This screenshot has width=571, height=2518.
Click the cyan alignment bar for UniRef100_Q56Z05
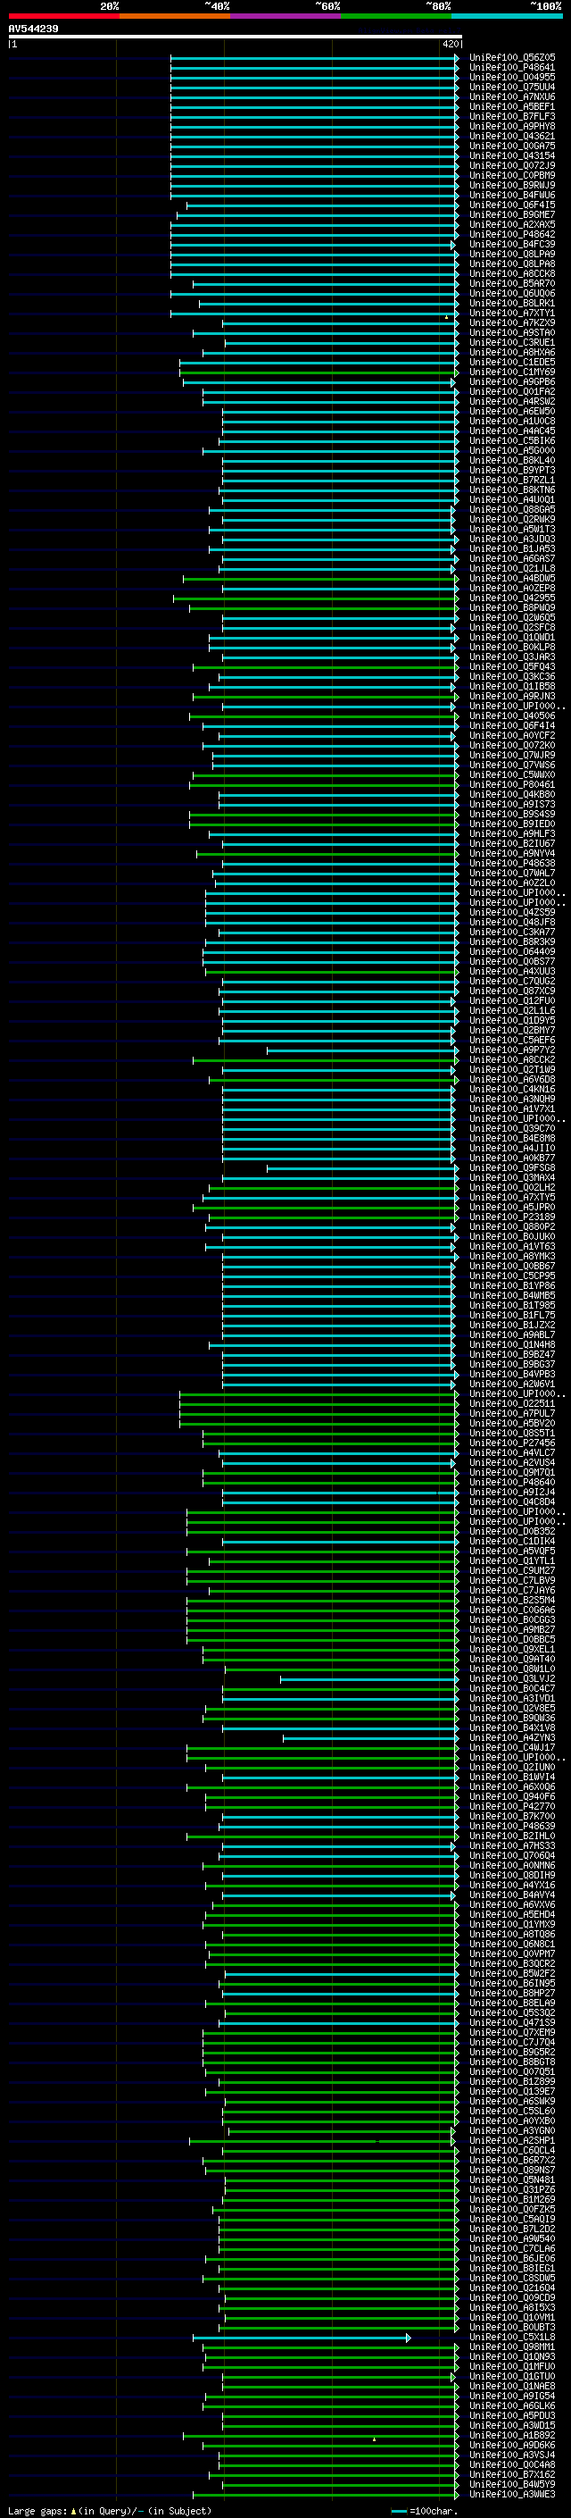314,58
